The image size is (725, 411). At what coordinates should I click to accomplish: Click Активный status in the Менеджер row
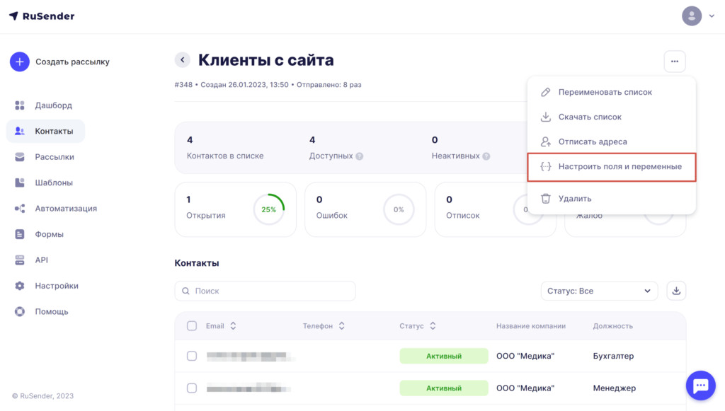444,388
